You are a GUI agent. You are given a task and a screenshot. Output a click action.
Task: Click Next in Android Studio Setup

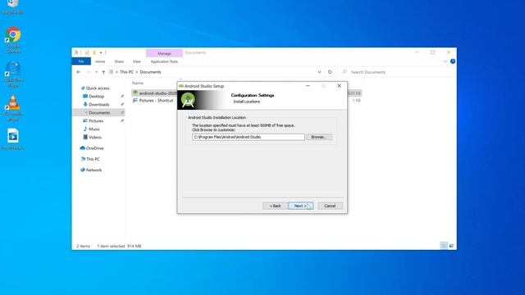pyautogui.click(x=301, y=206)
